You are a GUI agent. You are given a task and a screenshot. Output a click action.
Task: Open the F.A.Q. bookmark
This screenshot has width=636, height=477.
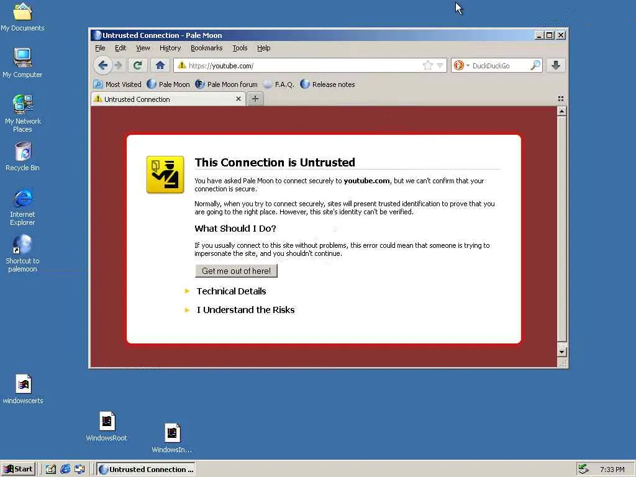279,84
